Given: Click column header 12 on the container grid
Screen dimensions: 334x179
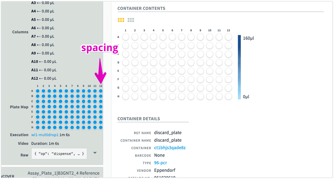Looking at the screenshot, I should (x=228, y=30).
